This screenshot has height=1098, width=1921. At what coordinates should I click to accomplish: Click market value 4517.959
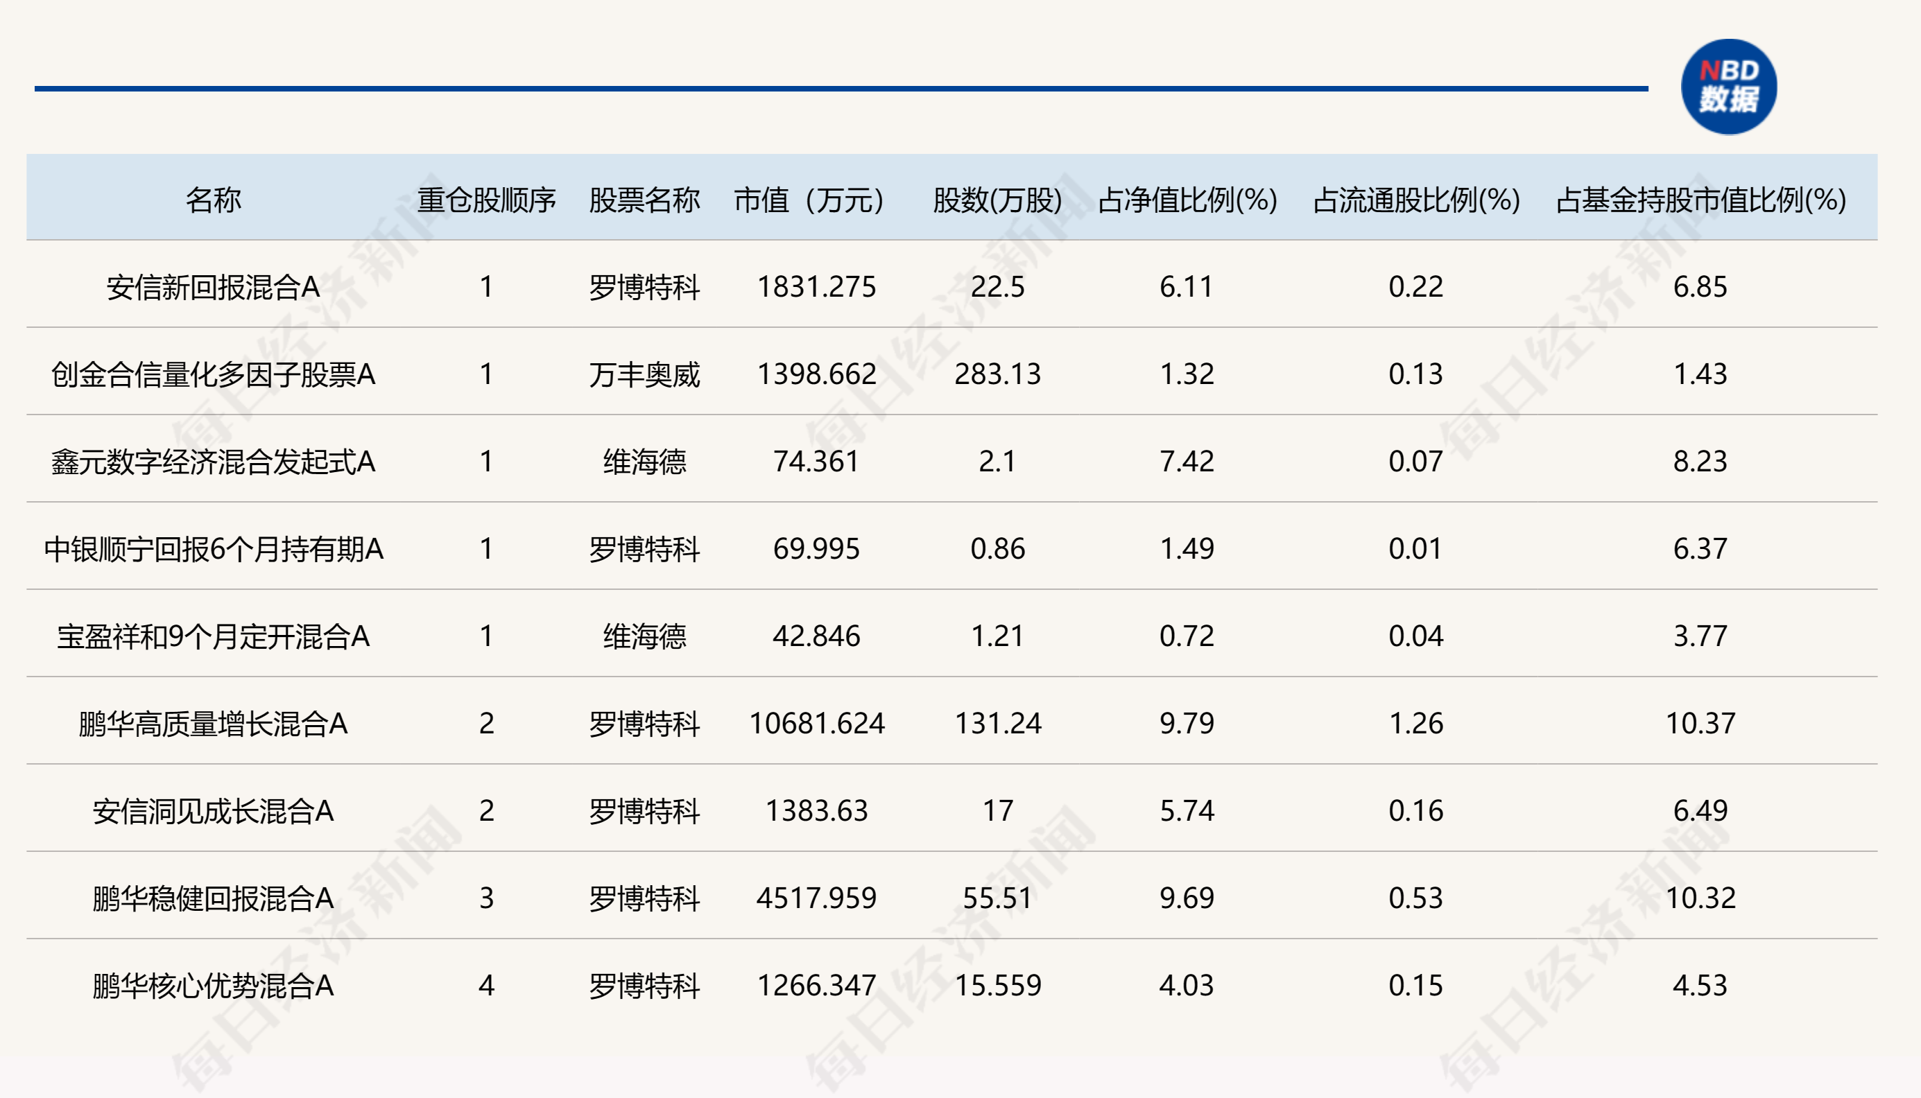click(x=816, y=898)
